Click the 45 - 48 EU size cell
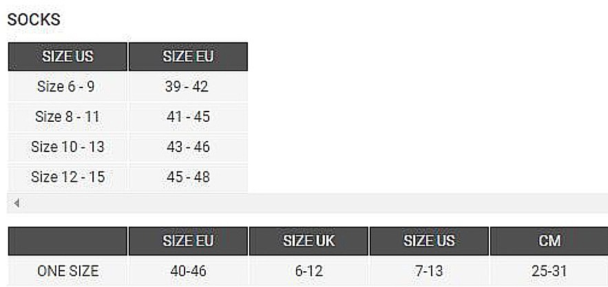The width and height of the screenshot is (608, 287). (188, 178)
